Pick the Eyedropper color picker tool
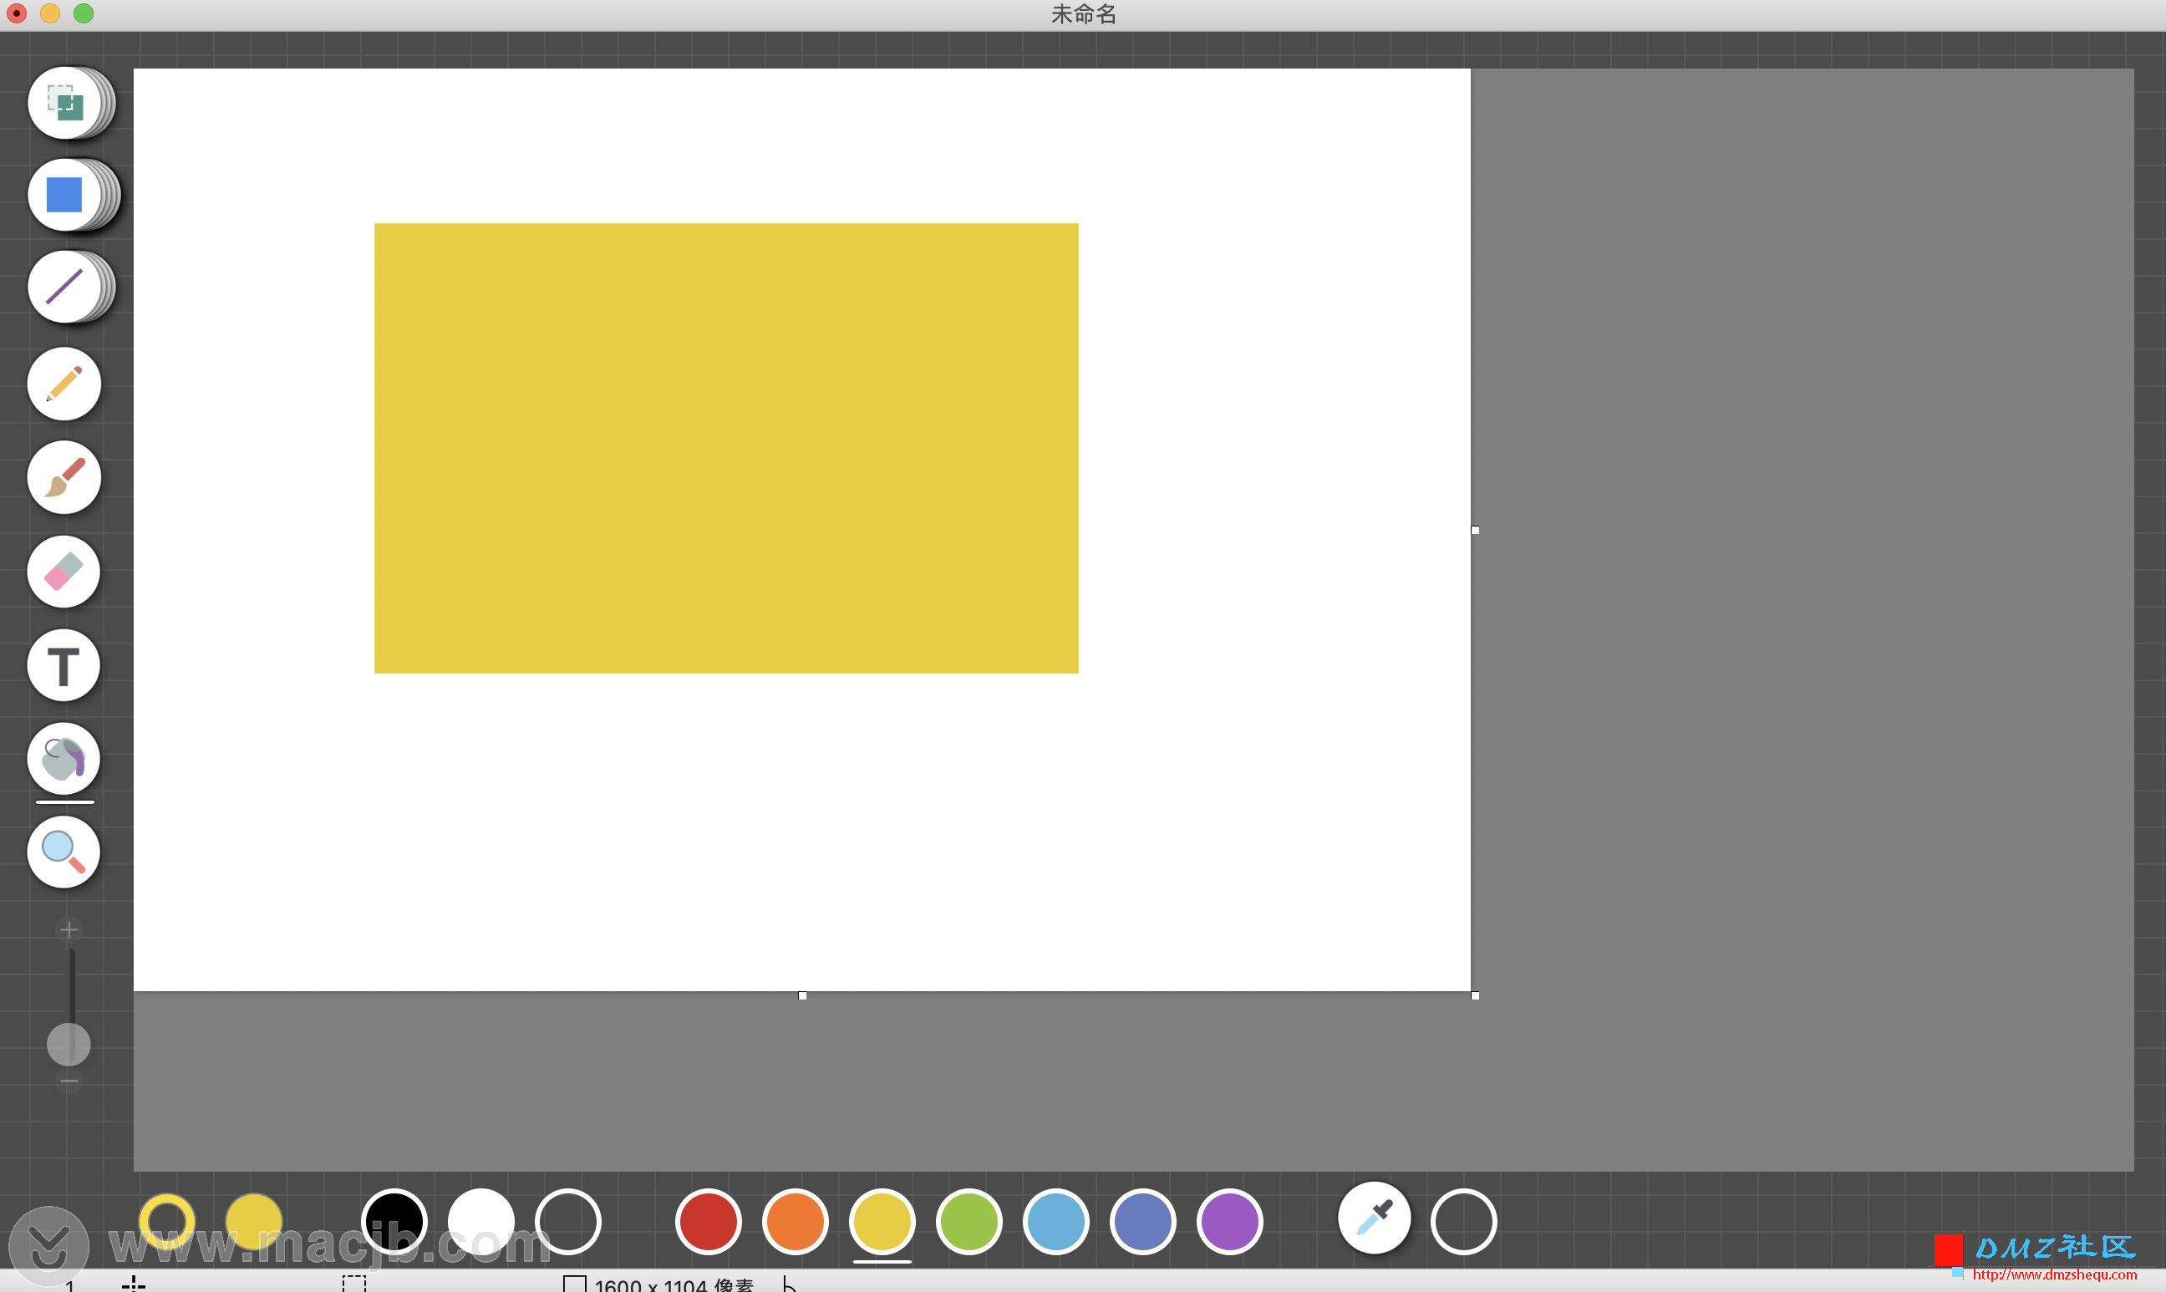Screen dimensions: 2166x1292 pos(1375,1218)
